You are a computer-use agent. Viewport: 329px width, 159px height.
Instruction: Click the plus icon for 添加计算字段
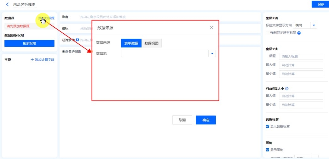(x=32, y=59)
